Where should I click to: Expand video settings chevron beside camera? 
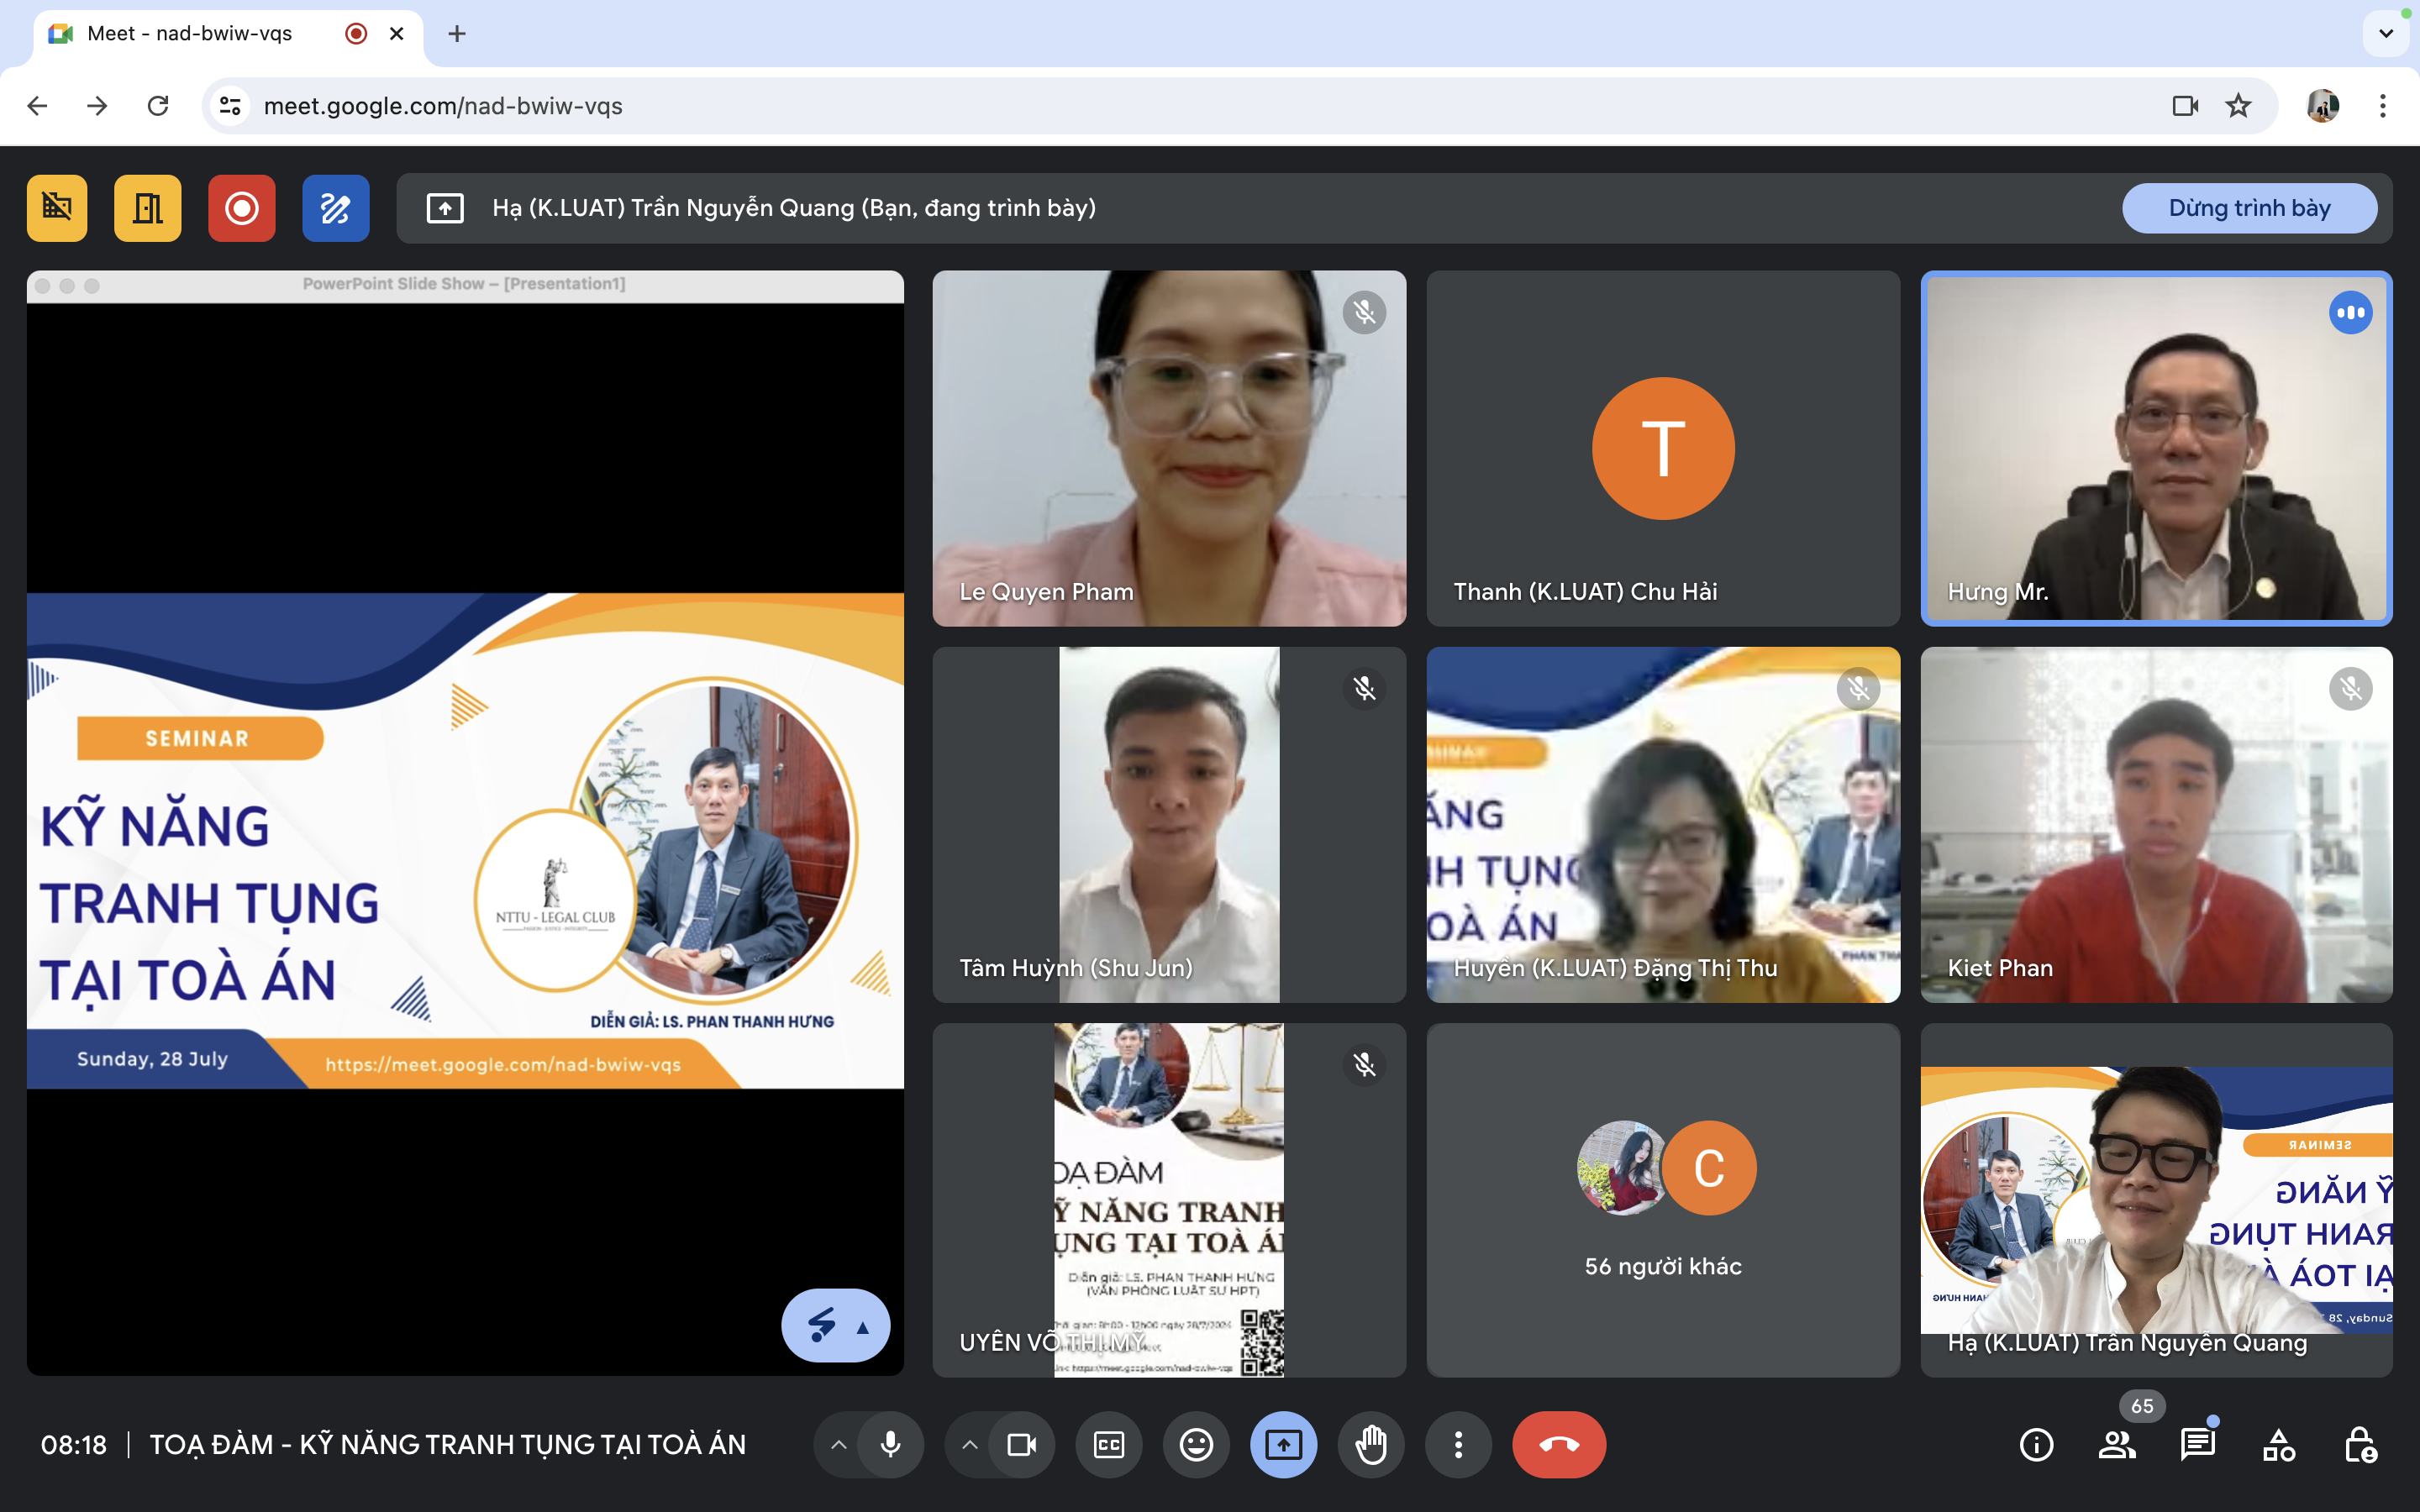click(969, 1444)
